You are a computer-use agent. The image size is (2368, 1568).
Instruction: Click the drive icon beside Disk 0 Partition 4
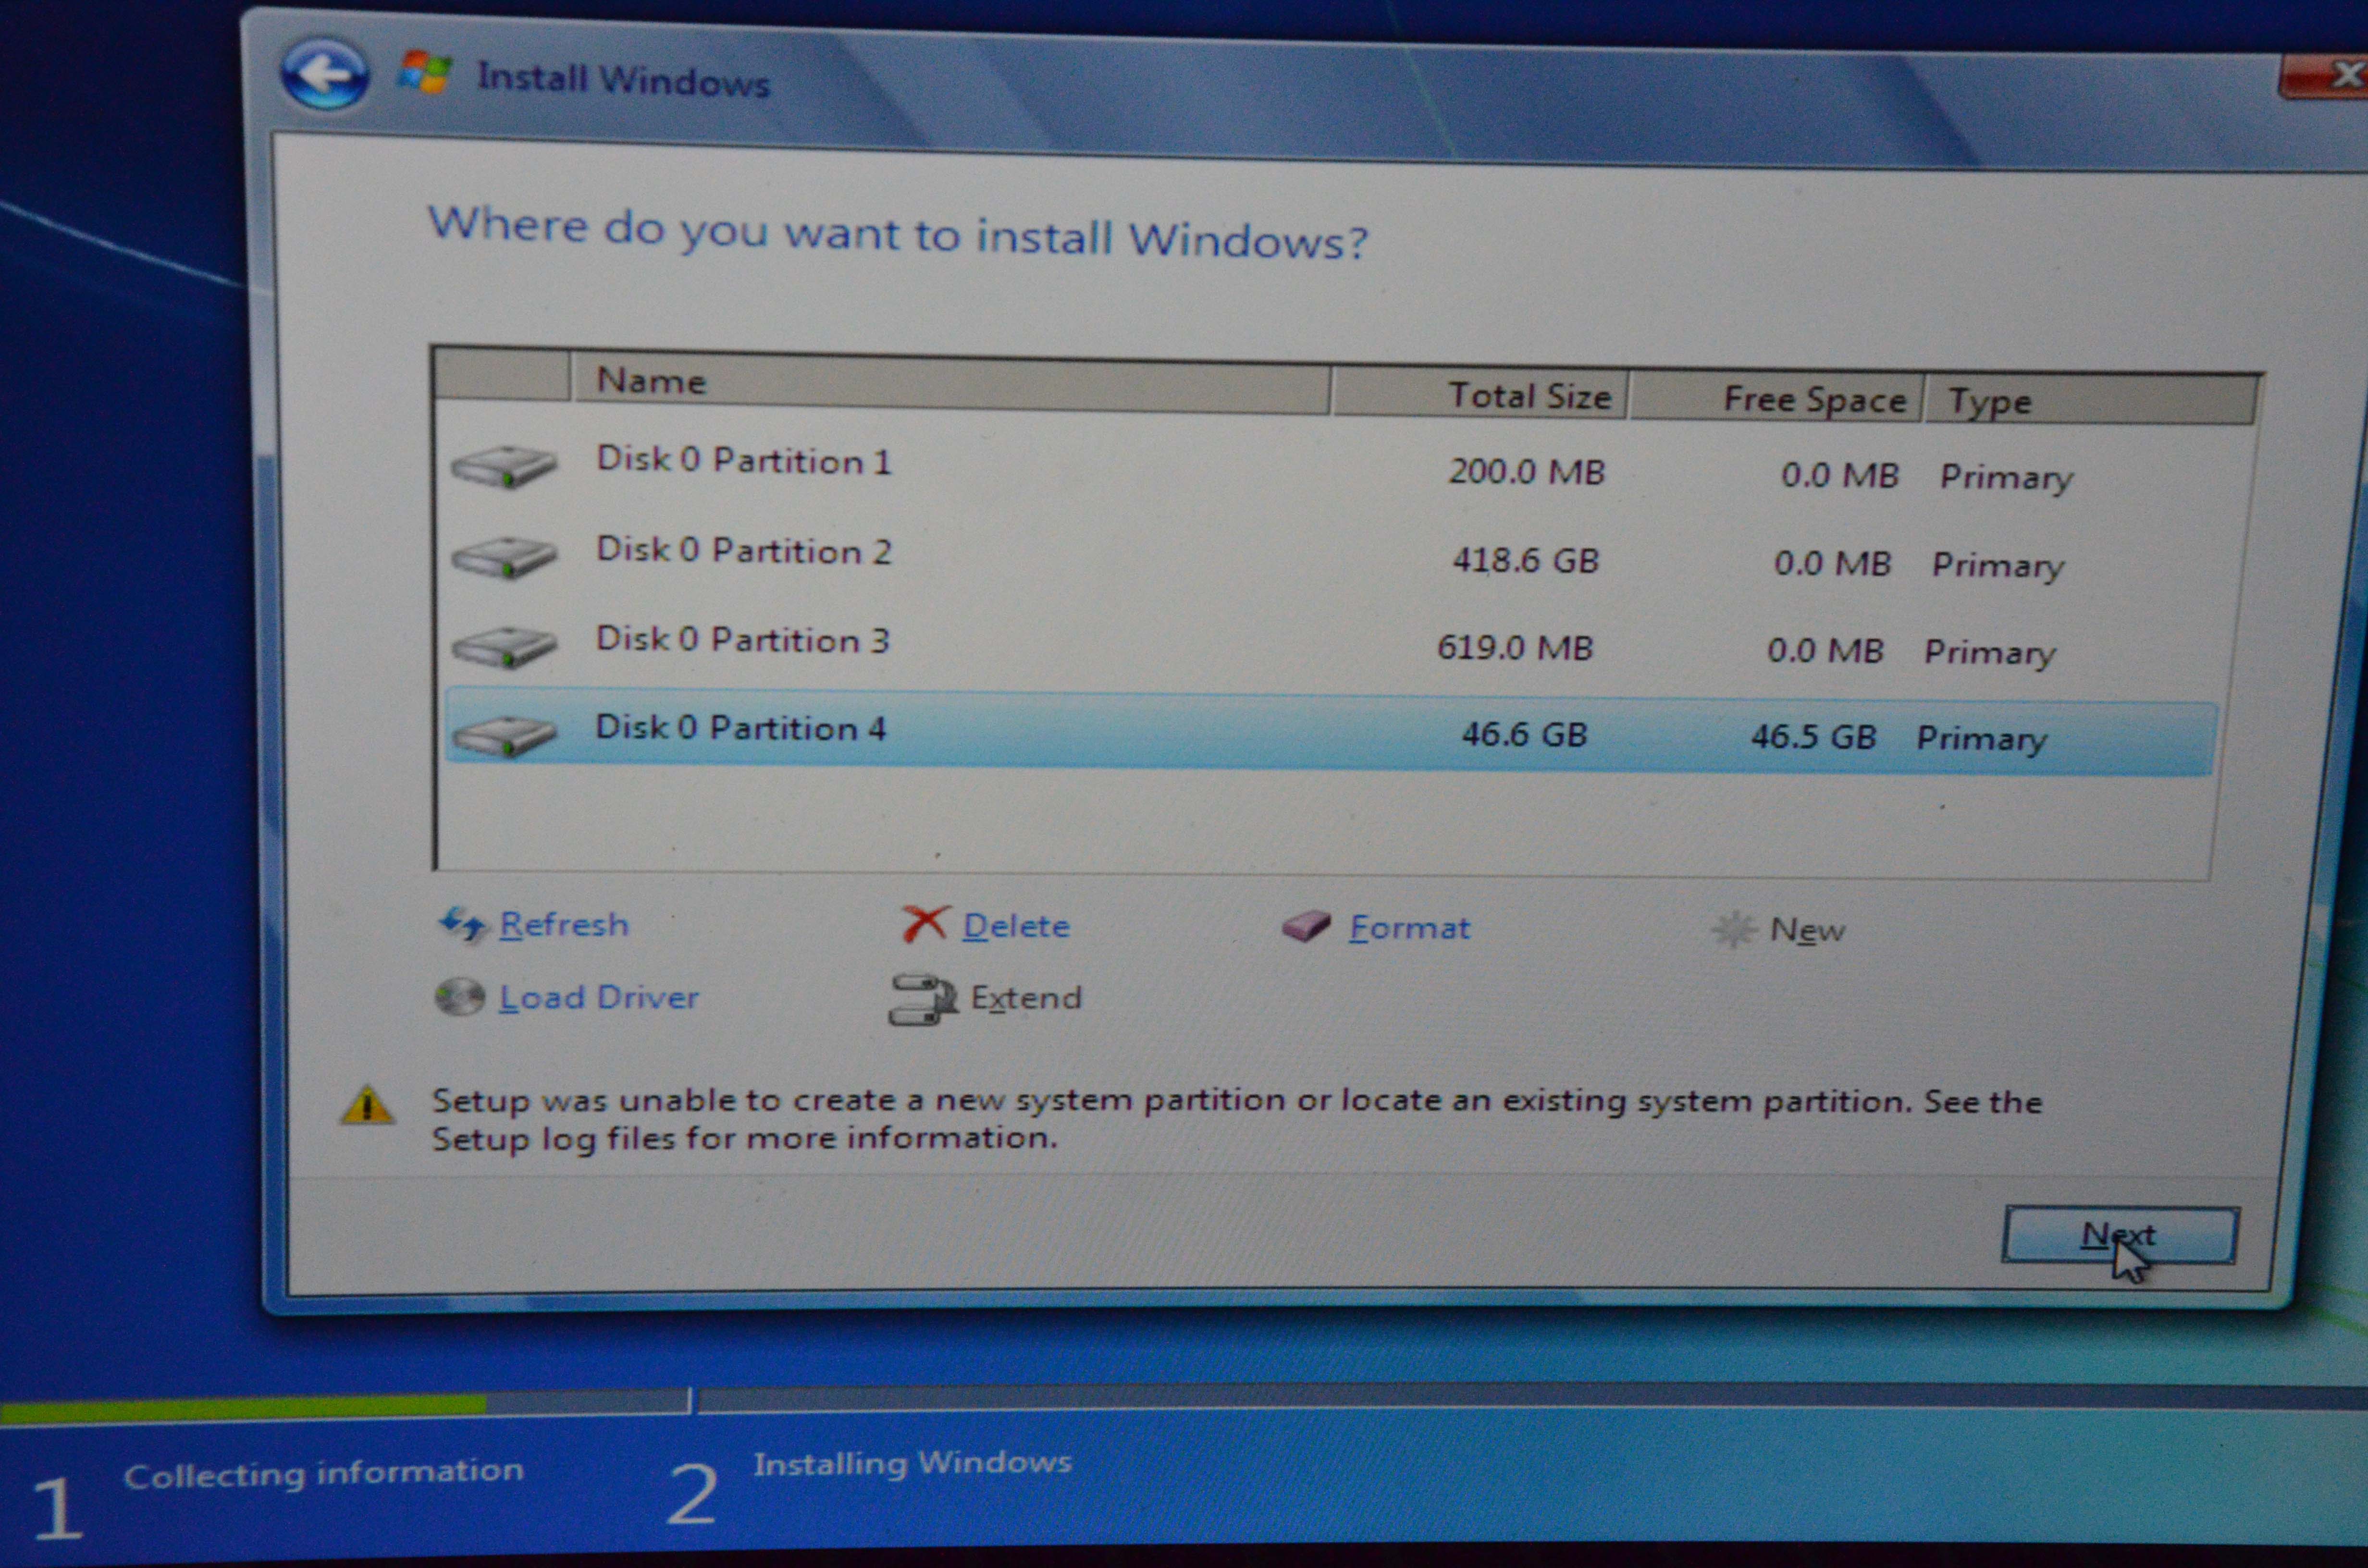(x=505, y=735)
